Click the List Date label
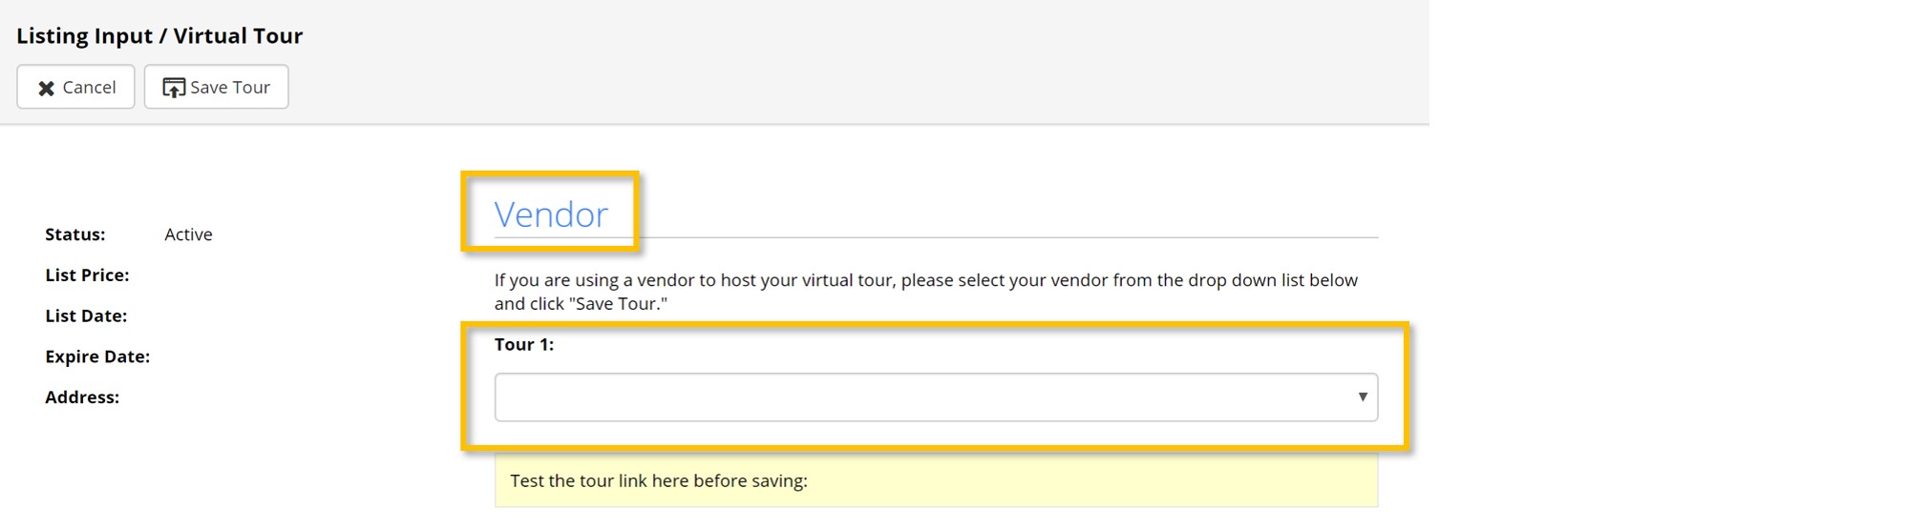Viewport: 1927px width, 529px height. [x=86, y=315]
